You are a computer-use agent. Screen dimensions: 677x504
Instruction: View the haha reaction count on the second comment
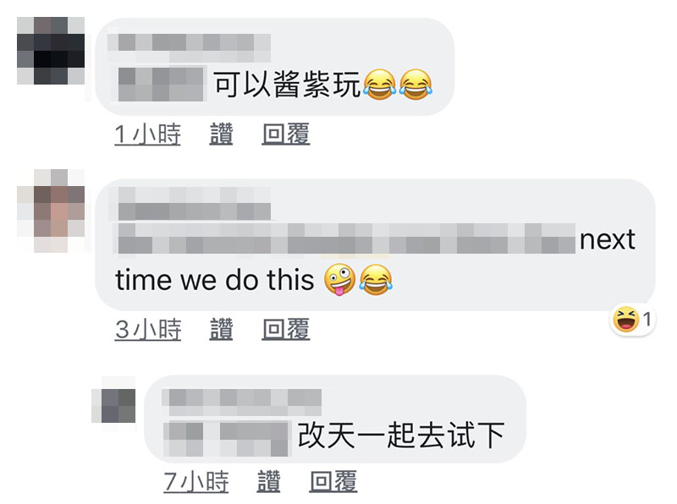pos(632,320)
